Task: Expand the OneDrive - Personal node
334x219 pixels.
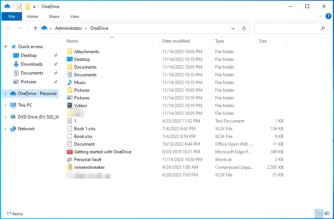Action: pyautogui.click(x=6, y=94)
